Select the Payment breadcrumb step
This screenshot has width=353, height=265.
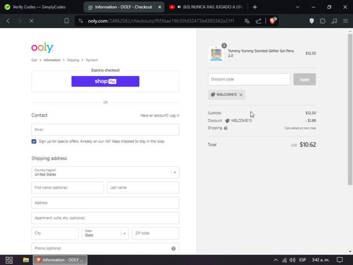tap(92, 60)
